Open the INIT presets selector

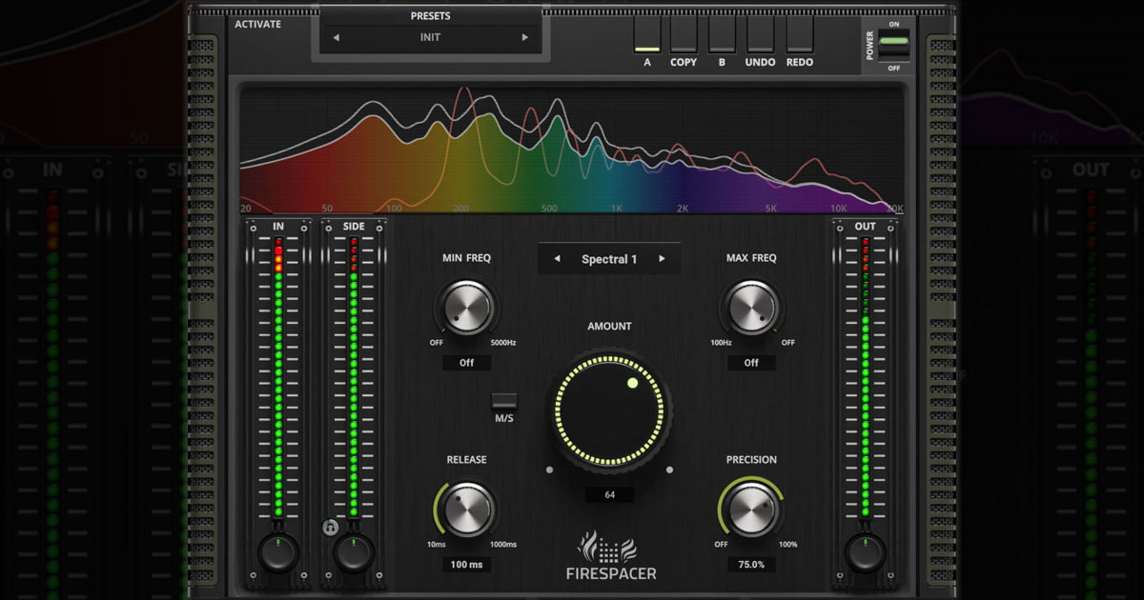tap(430, 38)
